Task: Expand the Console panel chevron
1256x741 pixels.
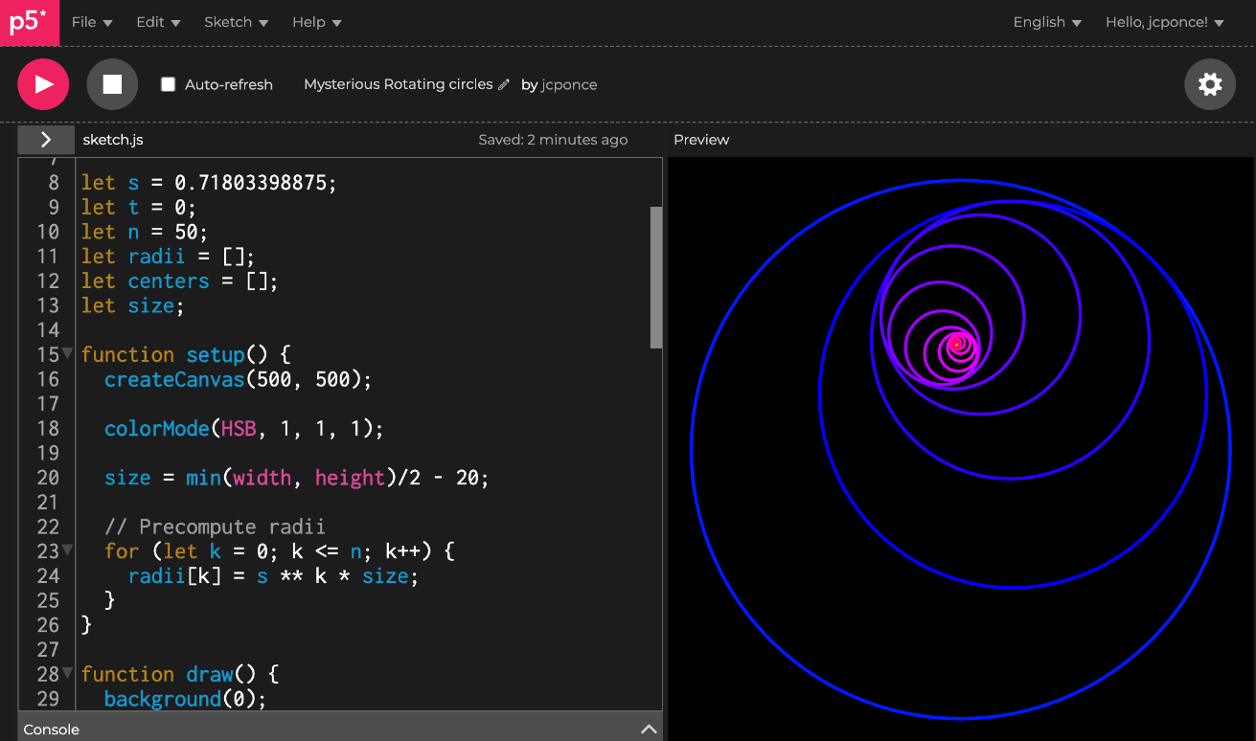Action: click(x=649, y=730)
